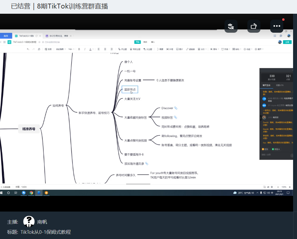297x239 pixels.
Task: Add a parent topic (父主题)
Action: click(148, 49)
